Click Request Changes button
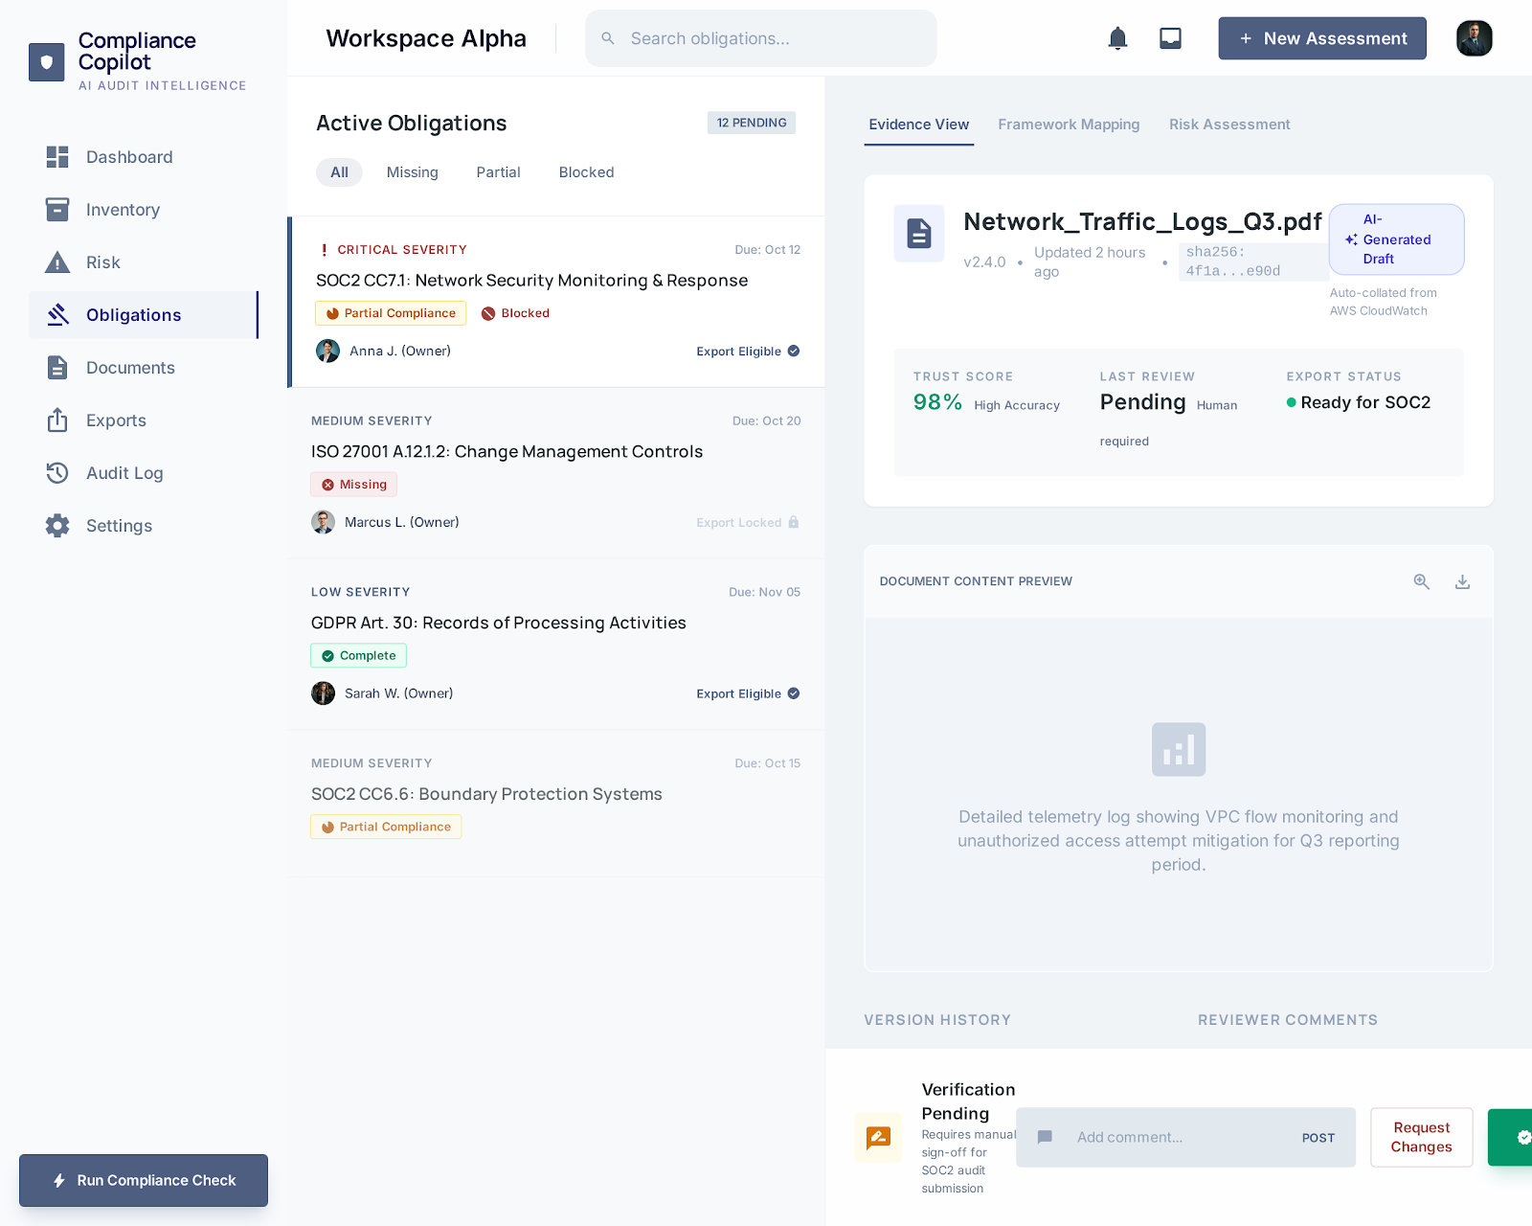The width and height of the screenshot is (1532, 1226). [x=1421, y=1137]
